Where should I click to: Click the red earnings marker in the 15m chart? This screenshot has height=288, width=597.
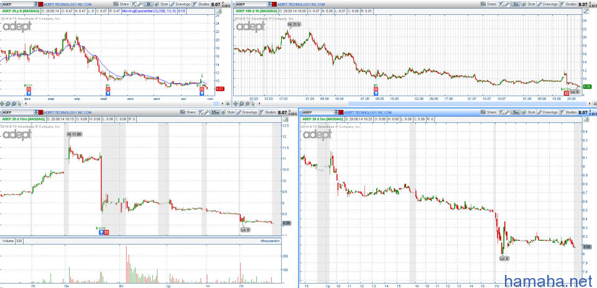click(x=106, y=232)
